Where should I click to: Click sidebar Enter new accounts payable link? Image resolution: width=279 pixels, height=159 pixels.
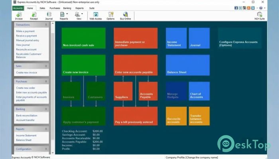tap(31, 93)
